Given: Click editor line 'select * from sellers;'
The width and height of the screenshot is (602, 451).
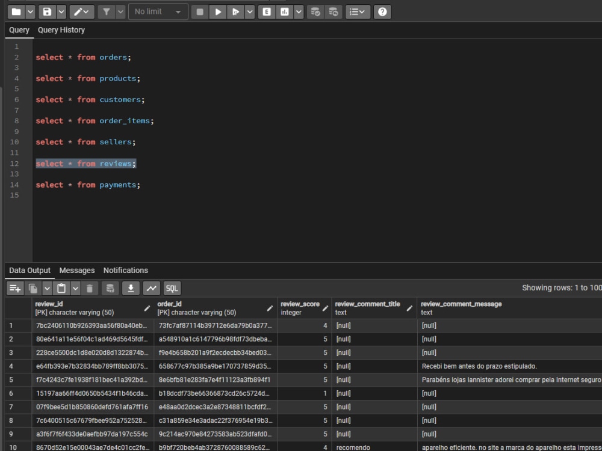Looking at the screenshot, I should click(x=85, y=142).
